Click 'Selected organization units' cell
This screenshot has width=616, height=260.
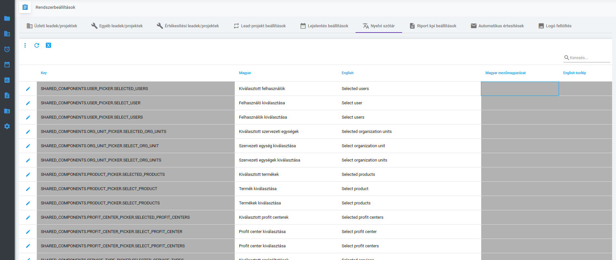tap(409, 132)
